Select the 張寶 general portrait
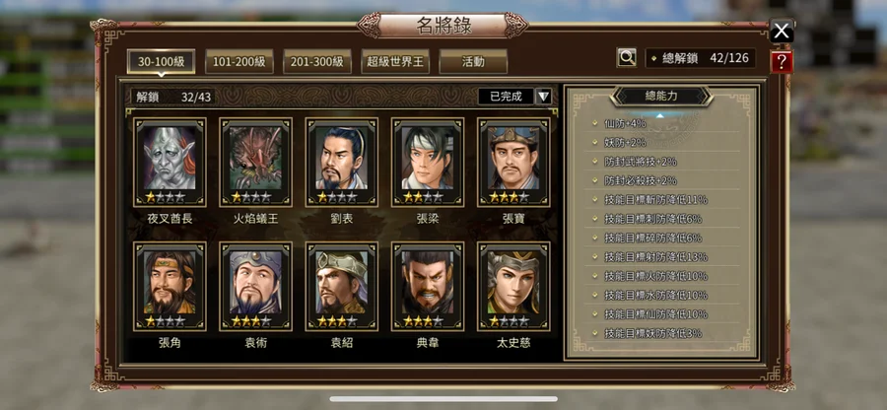 [513, 163]
